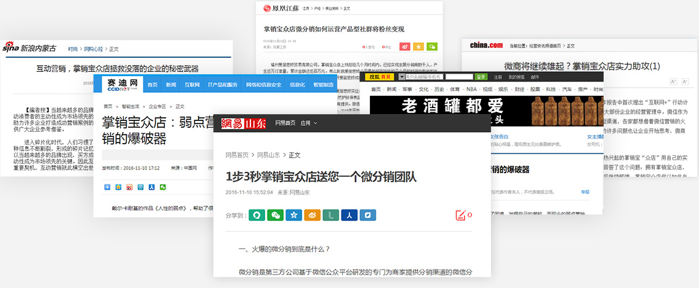
Task: Click the red Weibo button on Ifeng article
Action: pos(405,47)
